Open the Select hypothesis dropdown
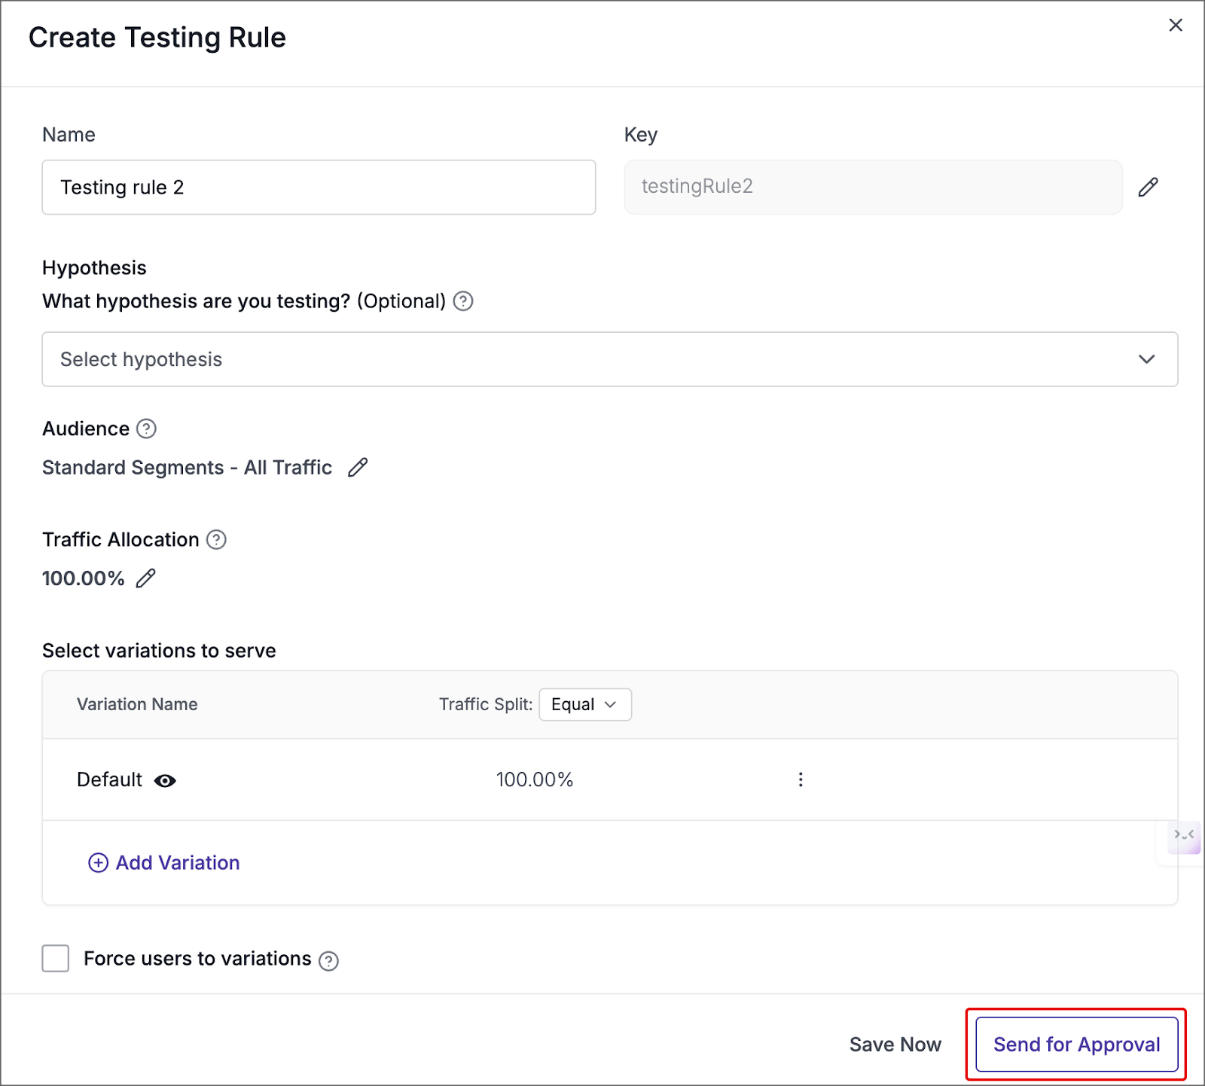 point(587,359)
